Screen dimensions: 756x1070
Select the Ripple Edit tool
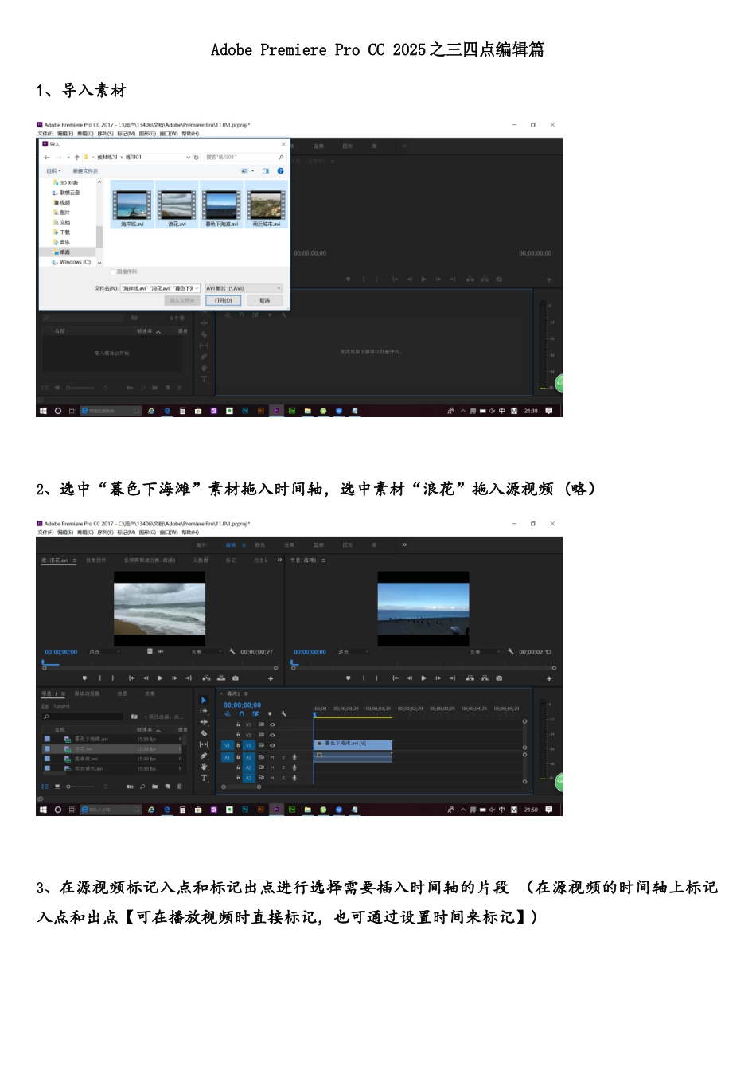204,722
